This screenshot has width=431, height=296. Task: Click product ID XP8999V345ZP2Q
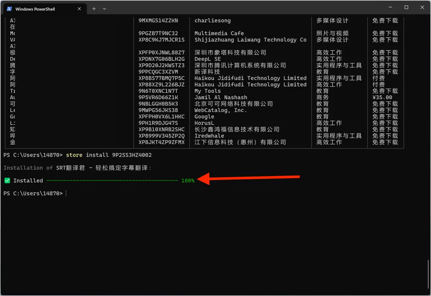[x=161, y=136]
